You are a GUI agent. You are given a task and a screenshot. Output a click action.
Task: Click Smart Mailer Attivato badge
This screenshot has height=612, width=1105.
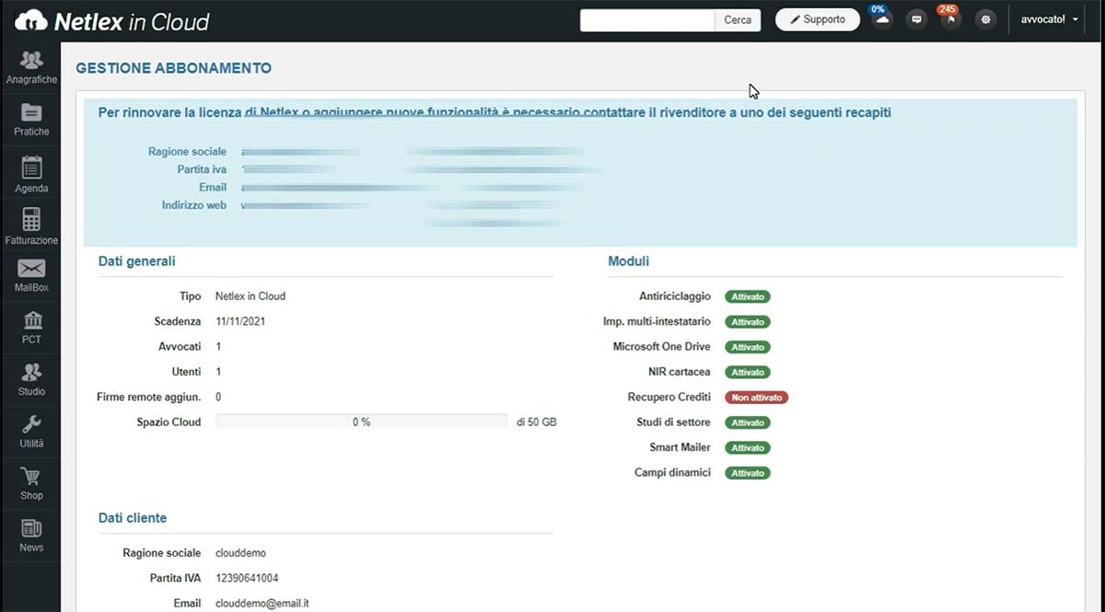pyautogui.click(x=748, y=448)
